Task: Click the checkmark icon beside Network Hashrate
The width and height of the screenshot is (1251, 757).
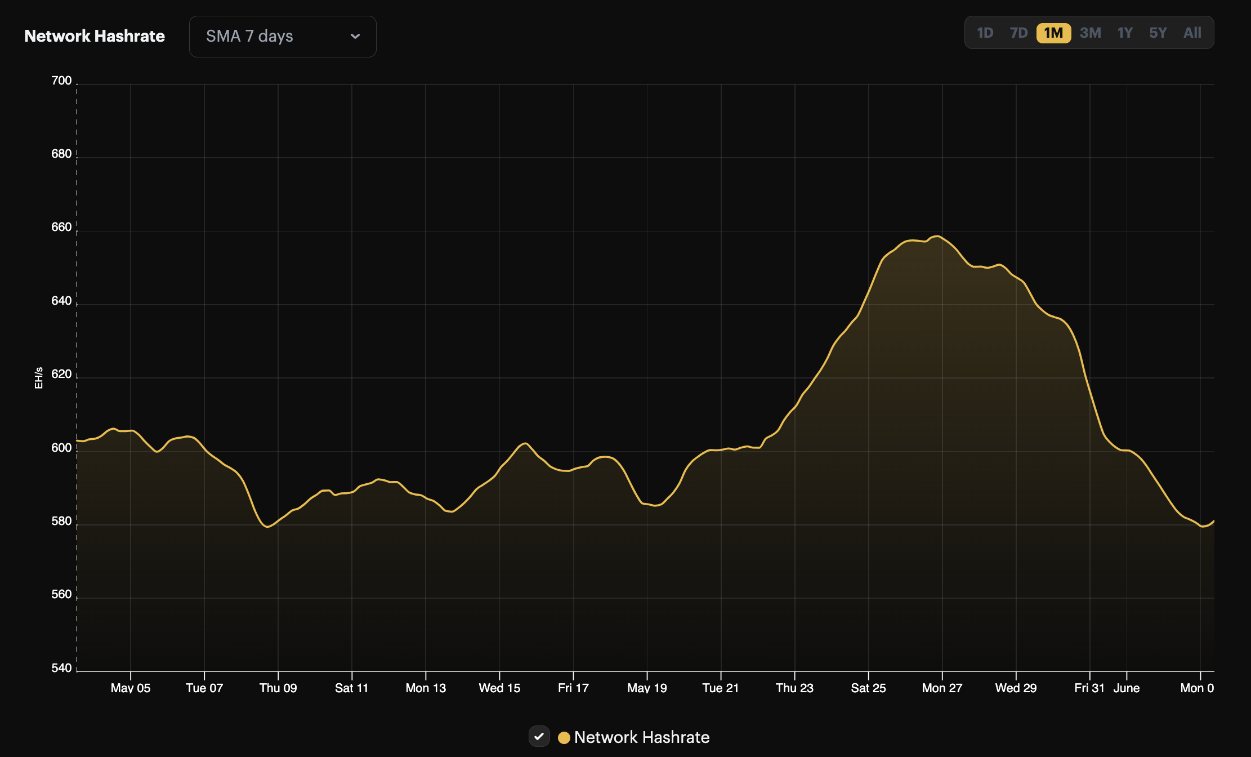Action: tap(539, 736)
